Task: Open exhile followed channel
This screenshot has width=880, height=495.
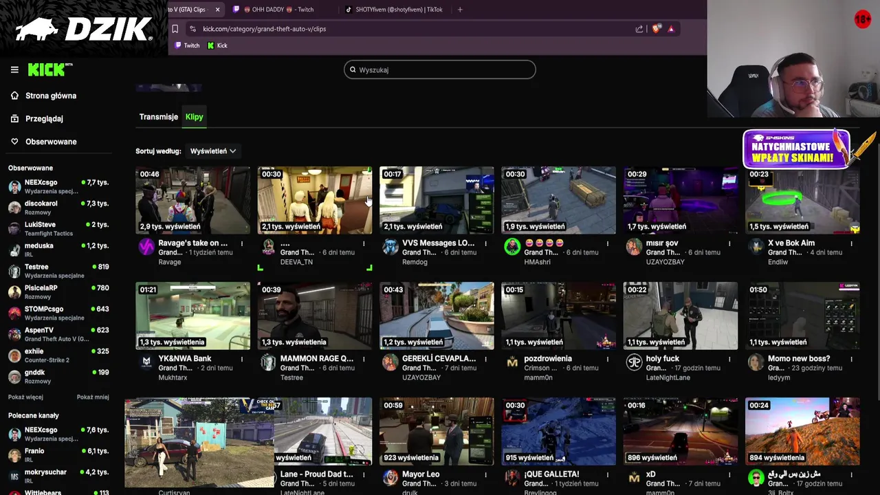Action: tap(58, 355)
